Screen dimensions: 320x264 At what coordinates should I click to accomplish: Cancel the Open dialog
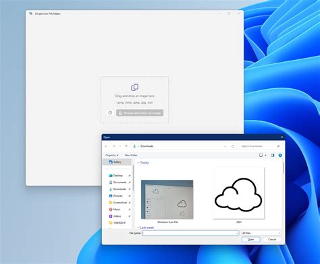pos(272,240)
